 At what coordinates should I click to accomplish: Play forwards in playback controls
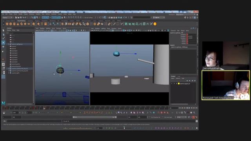click(x=189, y=108)
